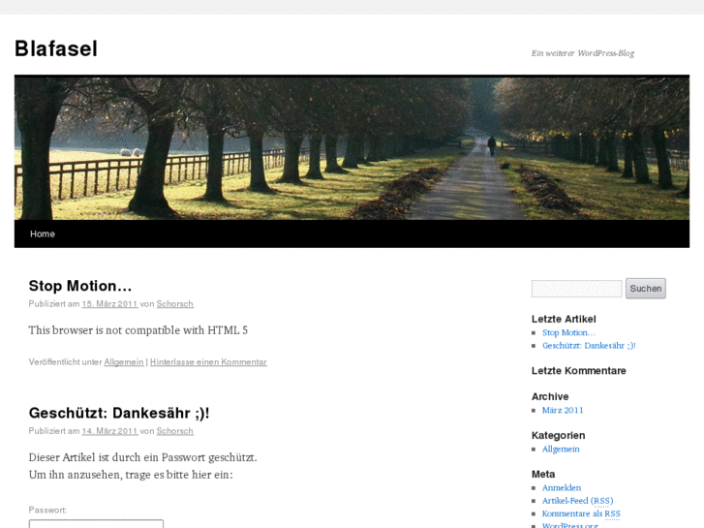The width and height of the screenshot is (704, 528).
Task: Open März 2011 archive link
Action: click(x=563, y=410)
